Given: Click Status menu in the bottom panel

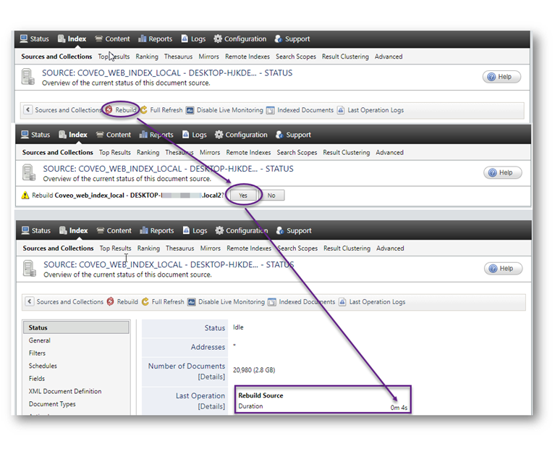Looking at the screenshot, I should click(x=36, y=230).
